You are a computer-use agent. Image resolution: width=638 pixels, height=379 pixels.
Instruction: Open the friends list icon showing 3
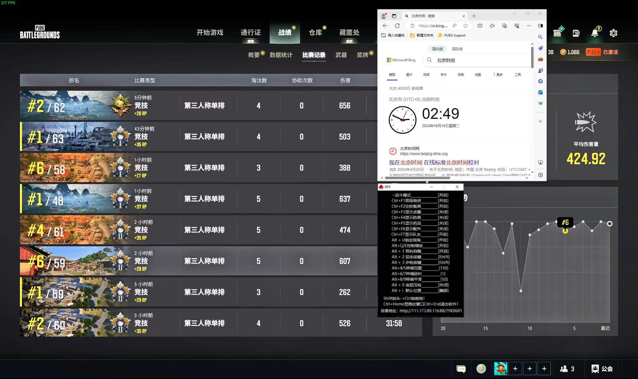click(x=567, y=369)
